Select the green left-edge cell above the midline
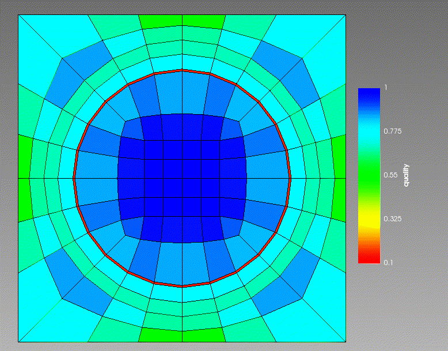 [25, 157]
